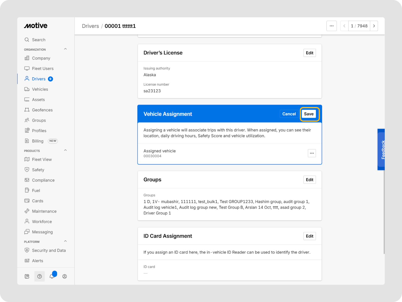
Task: Go to next driver record
Action: click(374, 26)
